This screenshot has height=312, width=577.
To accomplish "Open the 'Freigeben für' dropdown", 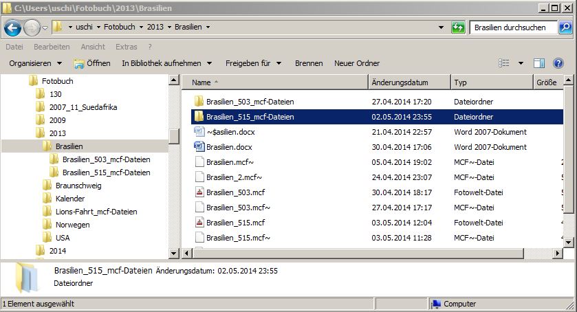I will 253,63.
